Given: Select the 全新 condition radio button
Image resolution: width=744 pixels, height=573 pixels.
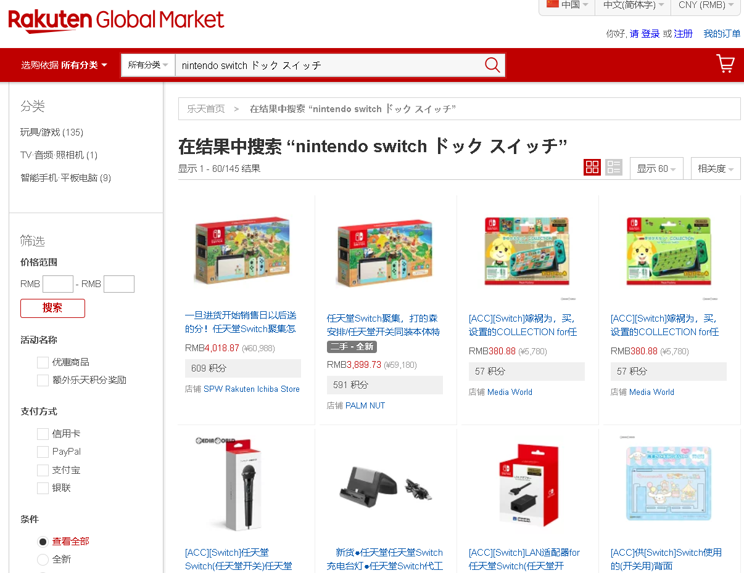Looking at the screenshot, I should coord(43,559).
